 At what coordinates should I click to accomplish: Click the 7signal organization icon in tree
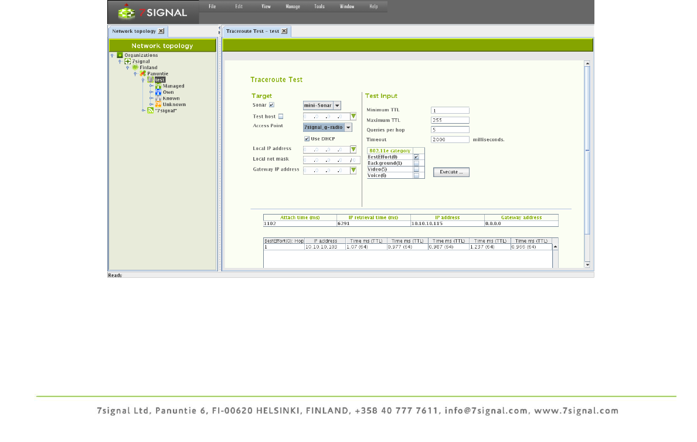128,62
